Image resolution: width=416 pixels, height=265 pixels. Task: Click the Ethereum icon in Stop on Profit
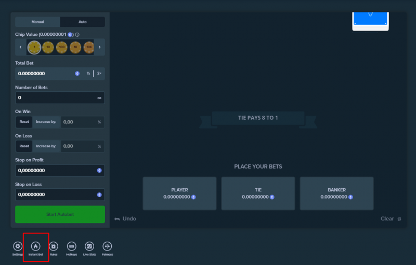click(x=99, y=171)
